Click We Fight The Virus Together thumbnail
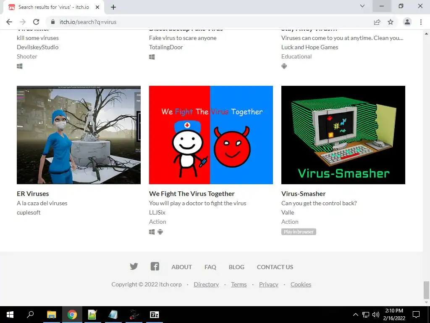This screenshot has width=430, height=323. [211, 135]
